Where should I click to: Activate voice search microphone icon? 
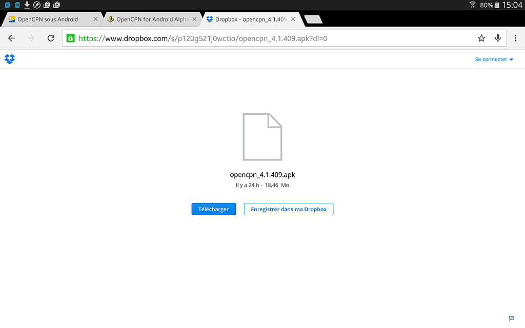click(498, 38)
